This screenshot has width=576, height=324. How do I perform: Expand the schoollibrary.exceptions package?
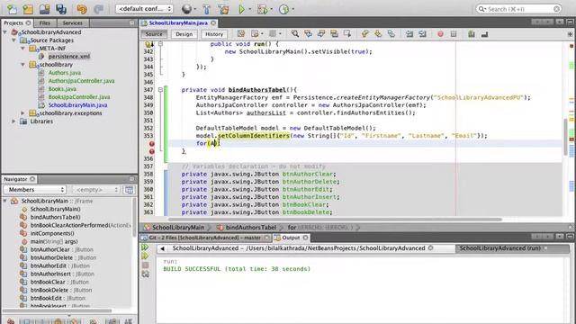pyautogui.click(x=22, y=113)
